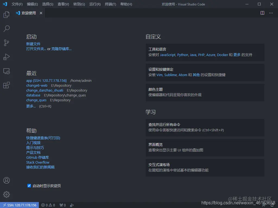Open recent folder database
This screenshot has height=208, width=278.
(x=33, y=95)
